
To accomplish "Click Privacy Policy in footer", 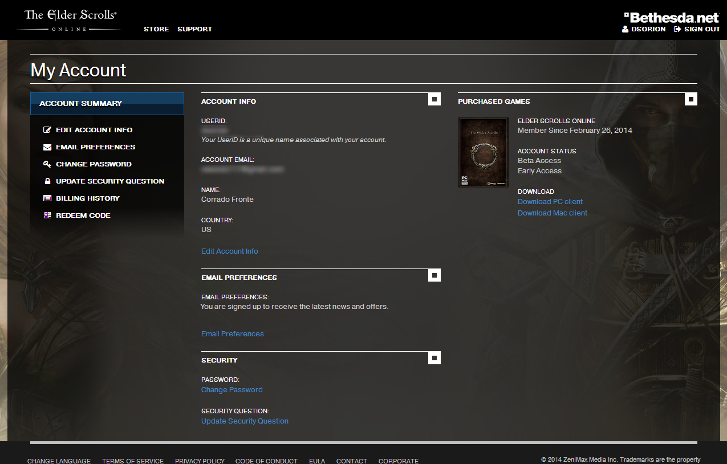I will [200, 461].
